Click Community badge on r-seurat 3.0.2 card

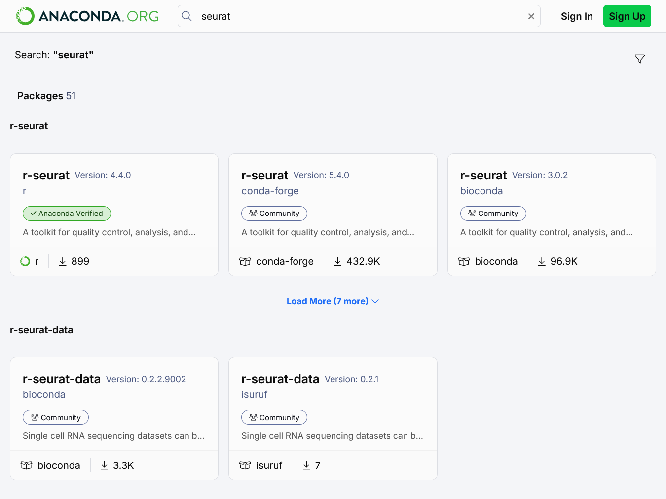[493, 214]
